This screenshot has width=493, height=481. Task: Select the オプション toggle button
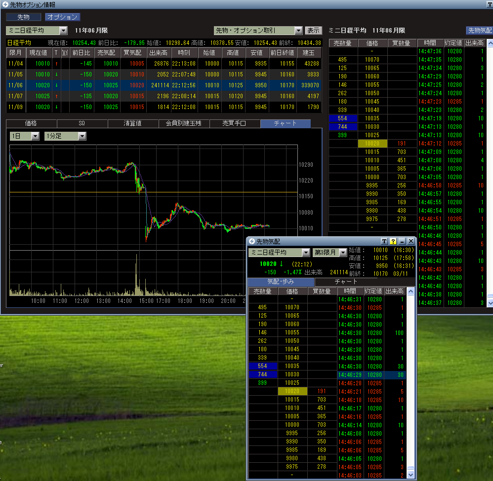click(62, 17)
